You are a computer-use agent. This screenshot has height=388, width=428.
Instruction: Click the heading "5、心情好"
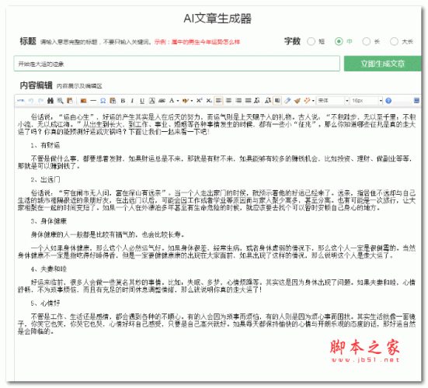45,303
